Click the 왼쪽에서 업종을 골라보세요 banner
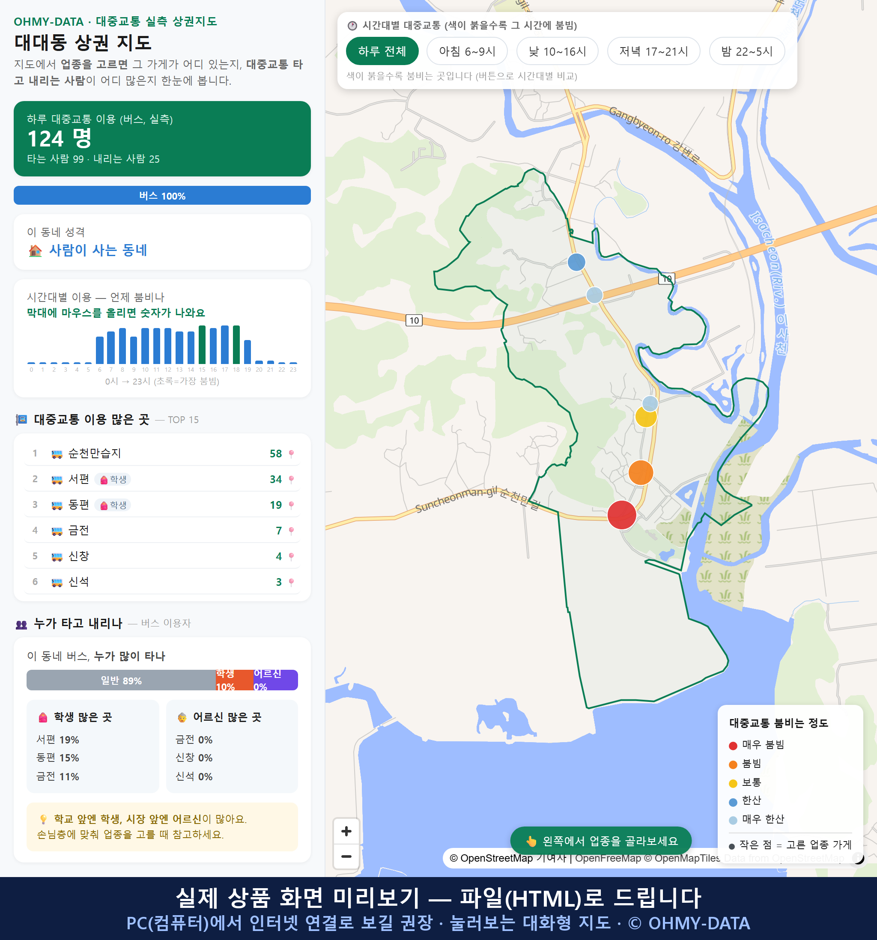 [x=601, y=841]
